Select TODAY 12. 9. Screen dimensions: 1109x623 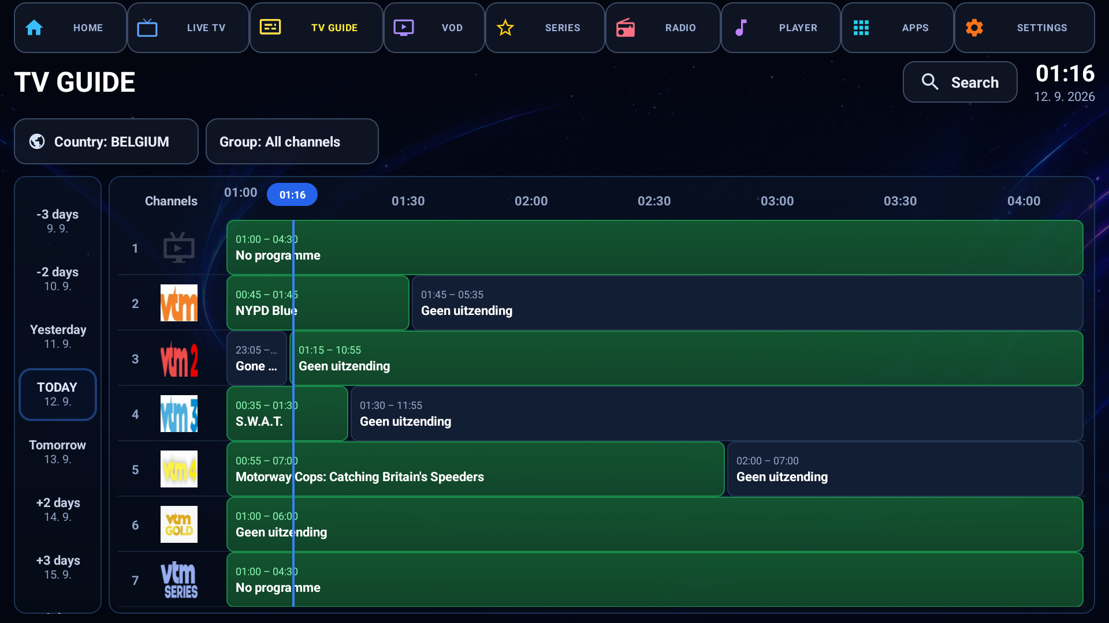pyautogui.click(x=58, y=395)
